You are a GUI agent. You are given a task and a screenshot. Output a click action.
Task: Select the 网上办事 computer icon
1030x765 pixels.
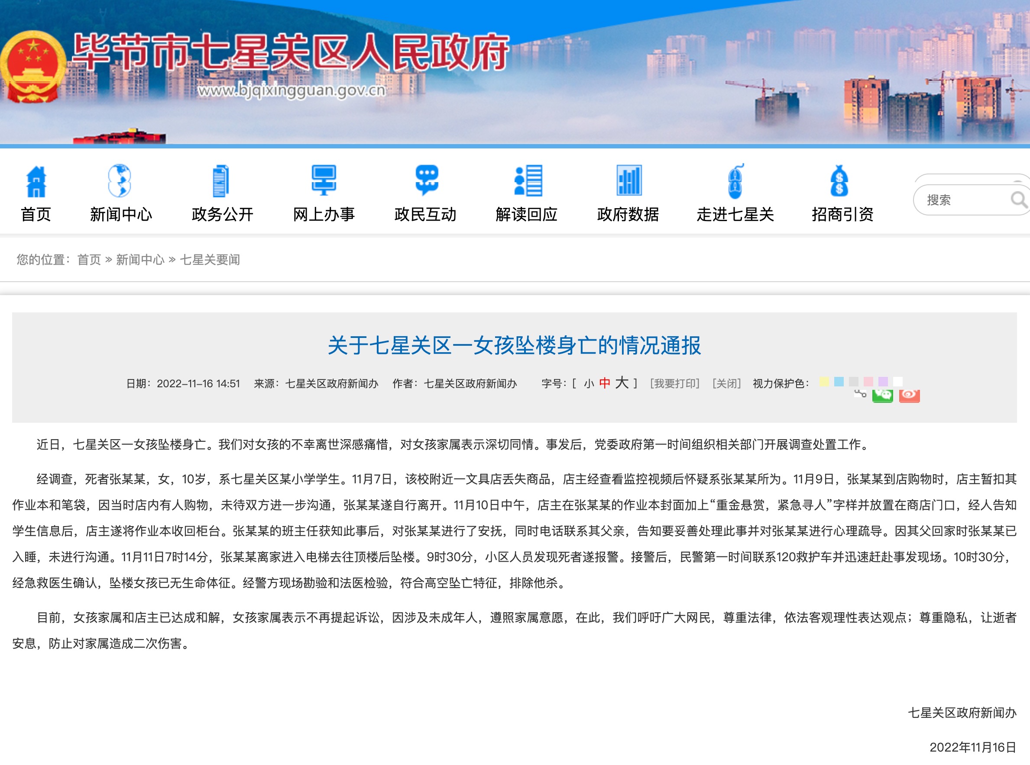[x=323, y=181]
